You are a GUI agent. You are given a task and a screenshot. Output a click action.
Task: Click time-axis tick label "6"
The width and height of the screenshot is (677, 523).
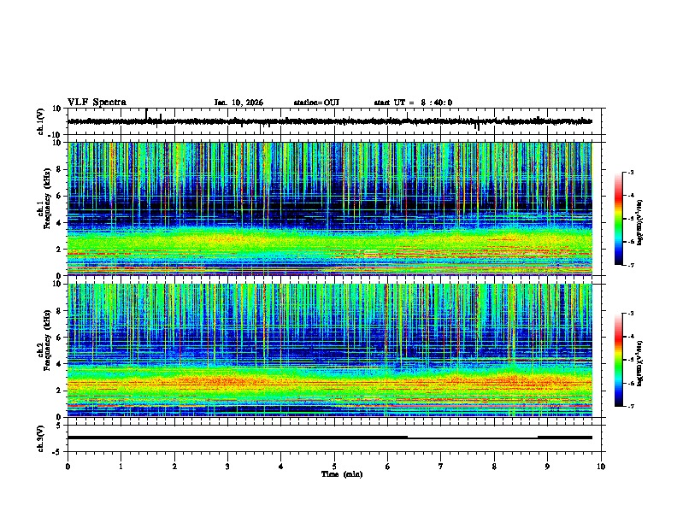coord(388,467)
